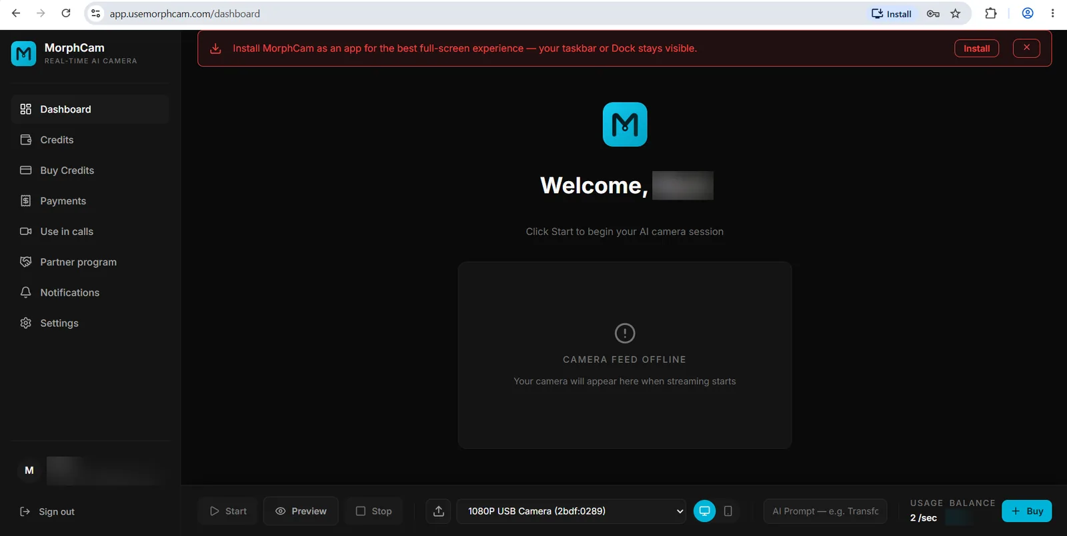Image resolution: width=1067 pixels, height=536 pixels.
Task: Click the address bar URL
Action: click(x=185, y=14)
